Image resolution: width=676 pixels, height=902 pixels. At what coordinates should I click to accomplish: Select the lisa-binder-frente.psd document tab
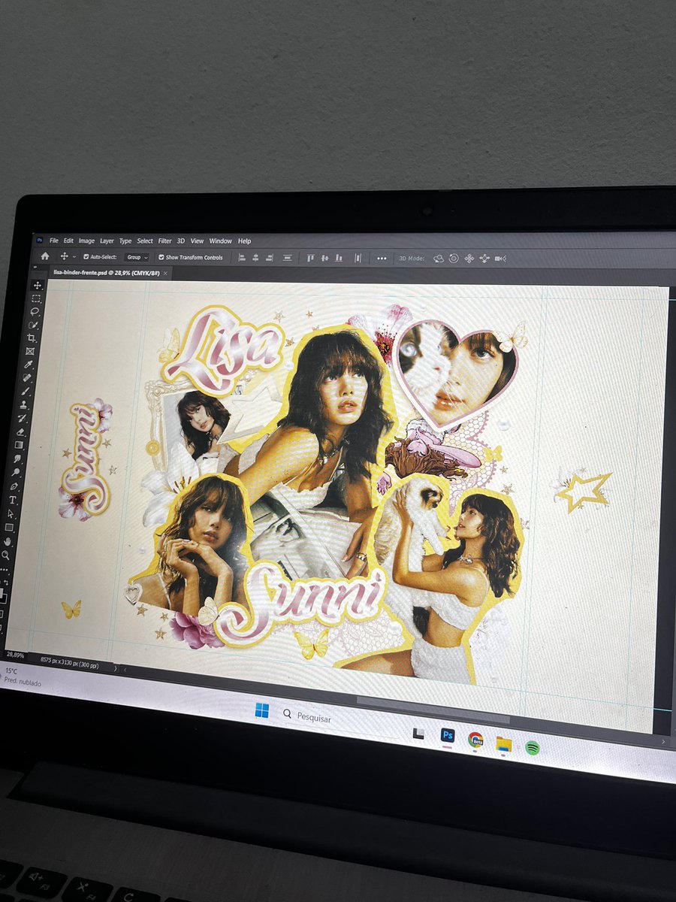(x=105, y=272)
